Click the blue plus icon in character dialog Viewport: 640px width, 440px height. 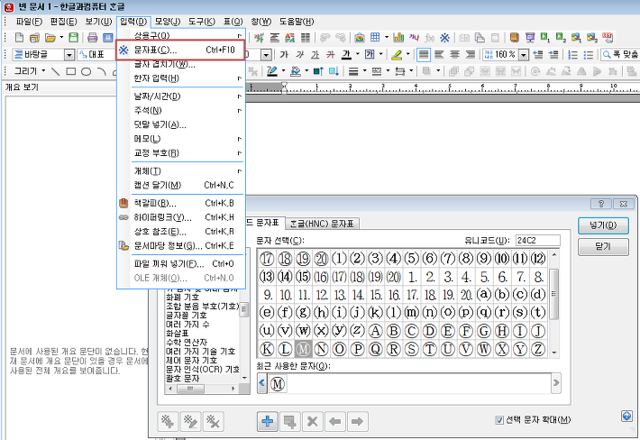268,421
